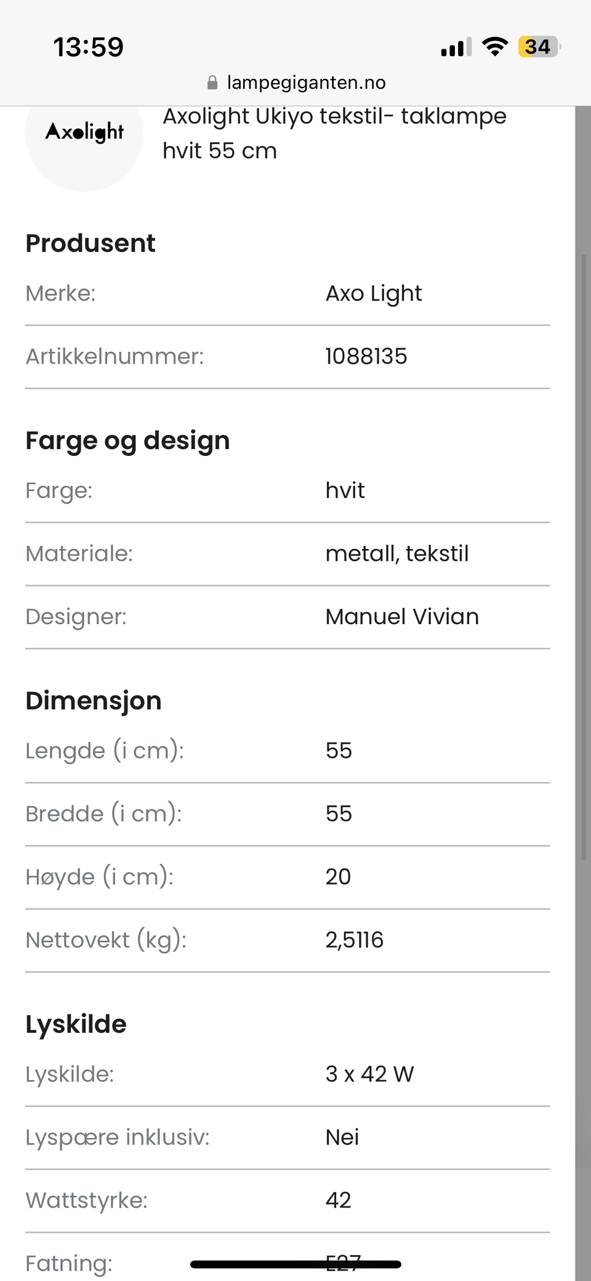Tap the 13:59 clock in the status bar
The image size is (591, 1281).
89,47
